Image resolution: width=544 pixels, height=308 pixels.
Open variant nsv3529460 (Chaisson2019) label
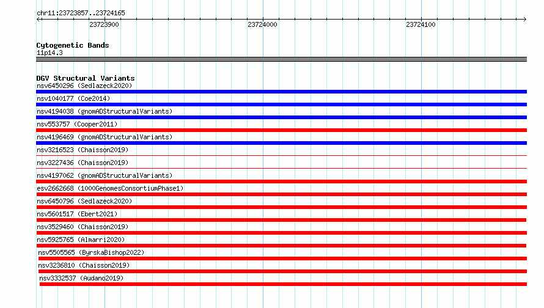coord(83,227)
